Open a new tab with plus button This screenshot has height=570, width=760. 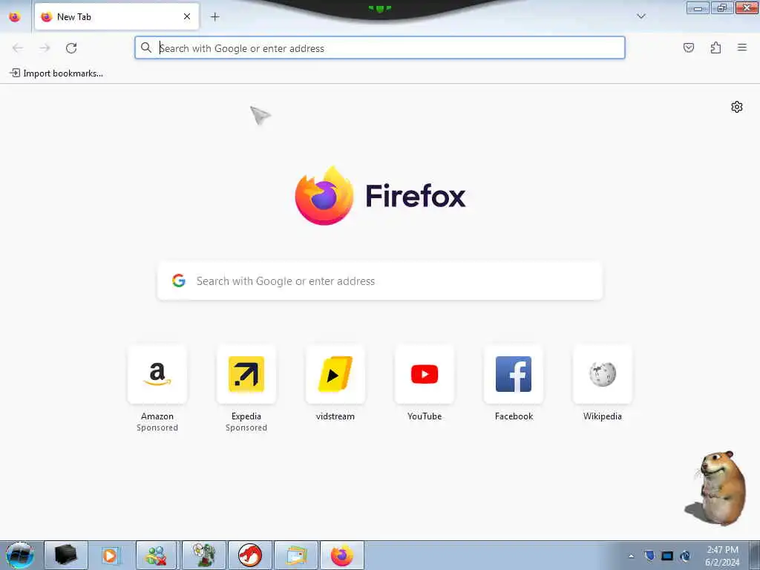(x=214, y=17)
